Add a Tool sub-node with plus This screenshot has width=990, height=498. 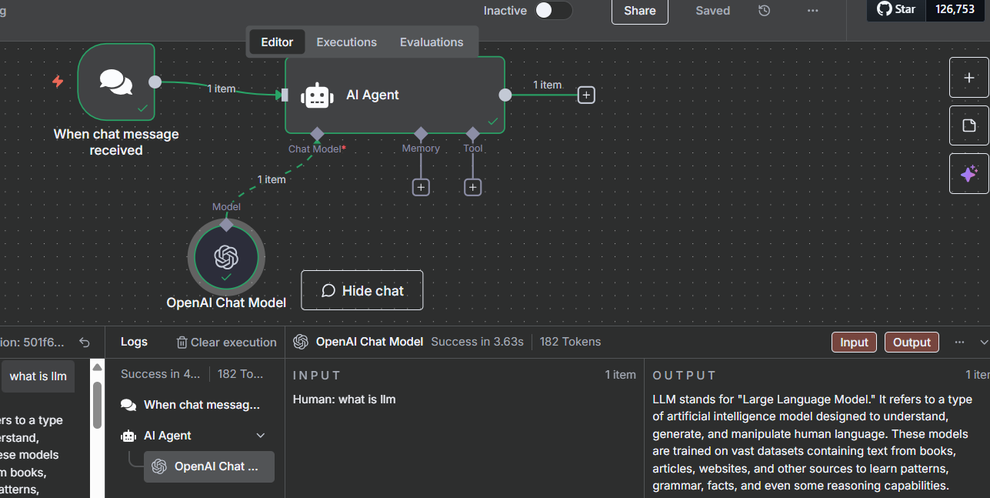pos(473,187)
